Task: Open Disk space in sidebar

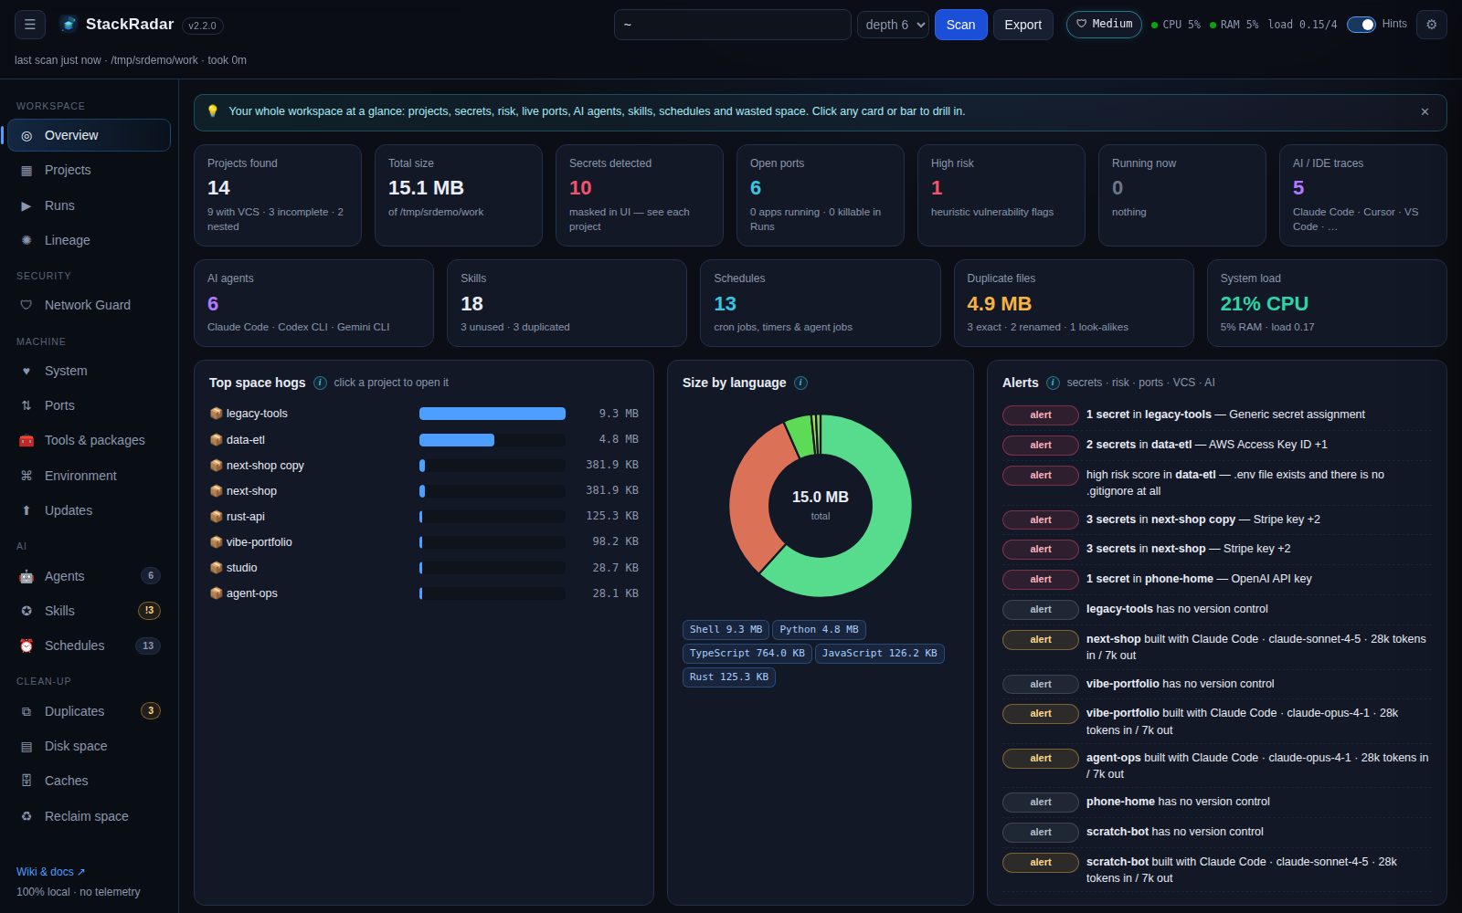Action: tap(89, 746)
